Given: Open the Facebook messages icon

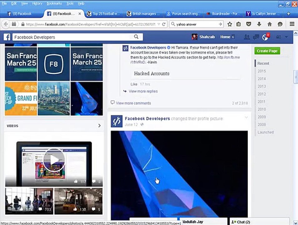Looking at the screenshot, I should (x=256, y=37).
